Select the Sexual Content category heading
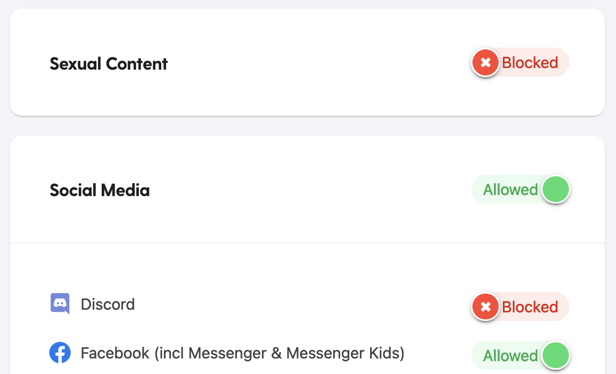This screenshot has height=374, width=616. (109, 64)
